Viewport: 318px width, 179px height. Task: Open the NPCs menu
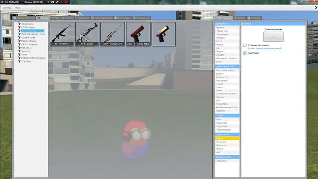point(17,8)
